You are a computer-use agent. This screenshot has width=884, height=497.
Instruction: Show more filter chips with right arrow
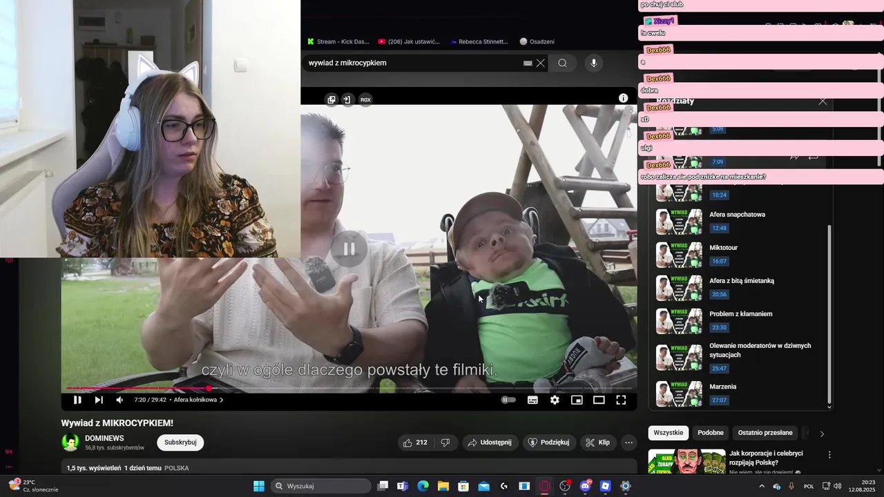[x=822, y=433]
